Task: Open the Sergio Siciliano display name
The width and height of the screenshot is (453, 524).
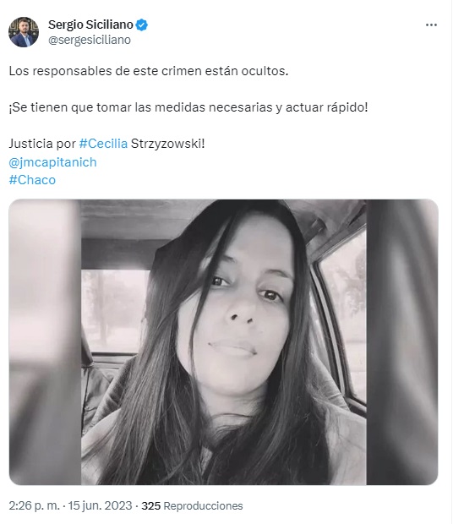Action: [x=90, y=25]
